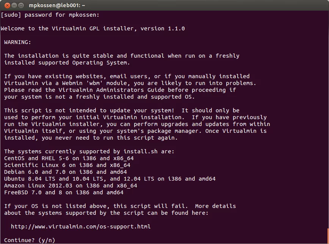
Task: Click the Amazon Linux 2012.03 line
Action: coord(70,186)
